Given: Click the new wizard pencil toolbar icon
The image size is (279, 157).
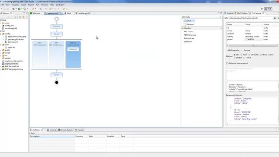Looking at the screenshot, I should tap(33, 9).
